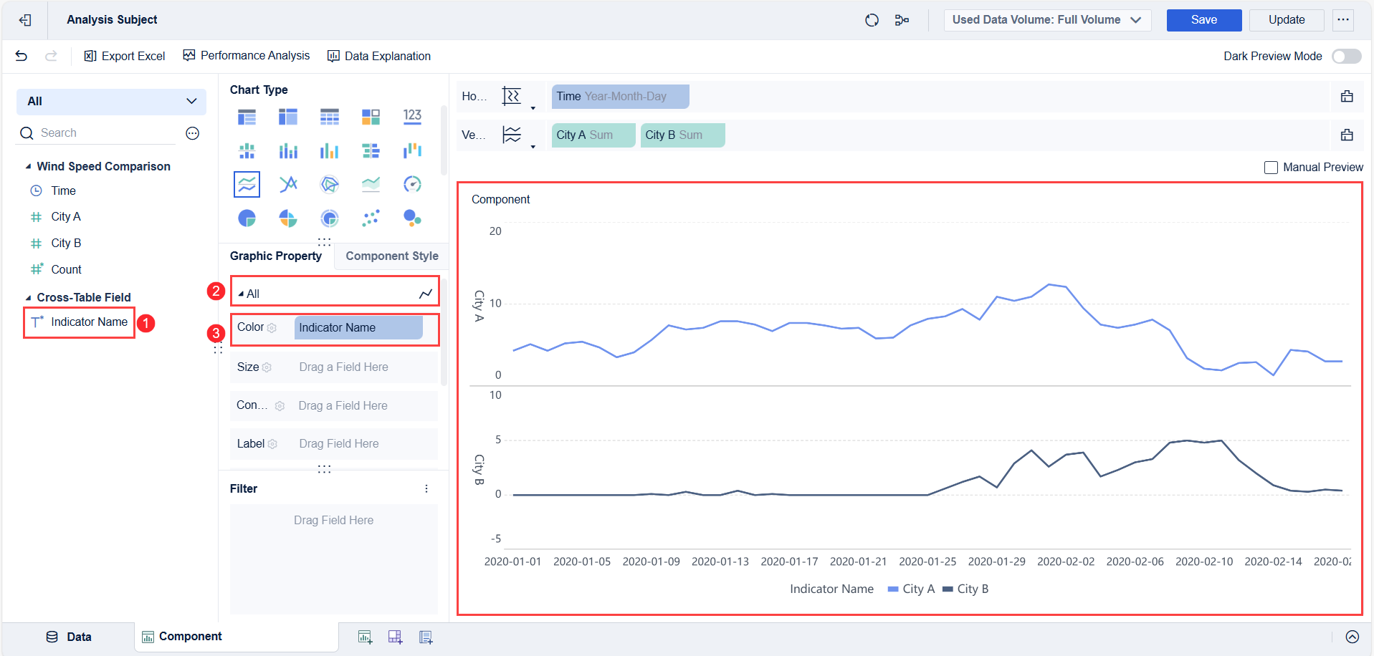Click the refresh icon in top bar
This screenshot has height=656, width=1374.
872,20
